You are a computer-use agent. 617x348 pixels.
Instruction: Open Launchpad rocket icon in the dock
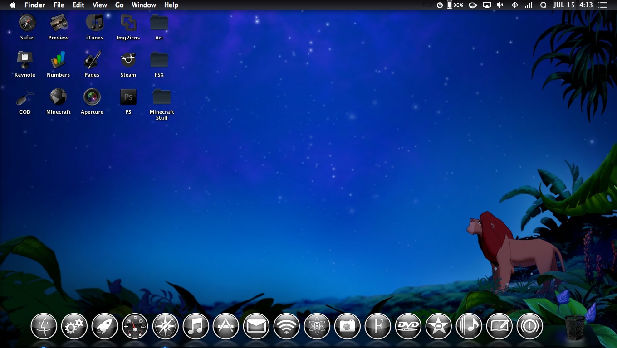(105, 326)
